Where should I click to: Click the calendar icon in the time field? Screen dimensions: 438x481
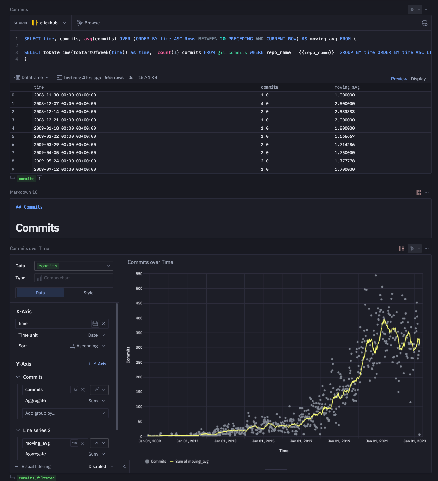click(x=95, y=324)
